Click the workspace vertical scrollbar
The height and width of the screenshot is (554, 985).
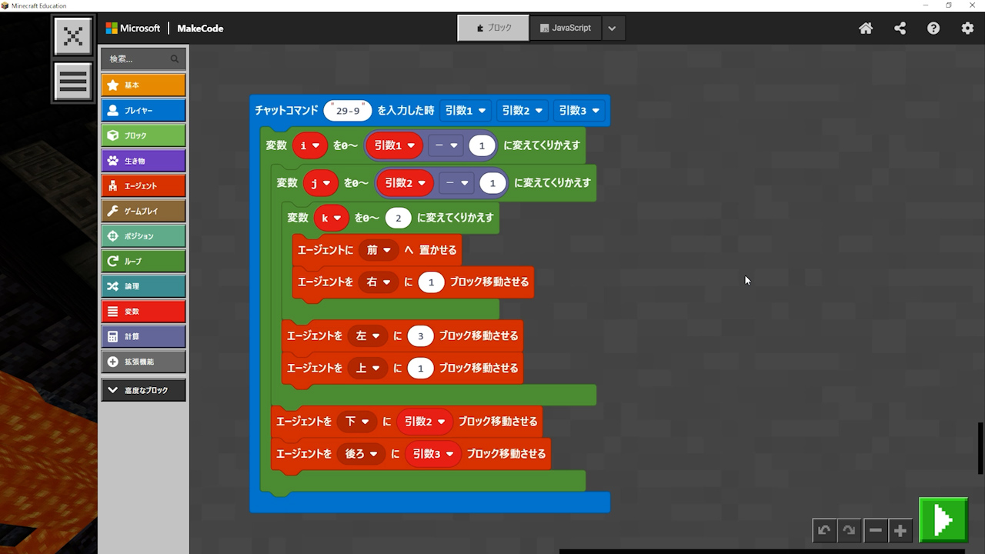tap(980, 448)
